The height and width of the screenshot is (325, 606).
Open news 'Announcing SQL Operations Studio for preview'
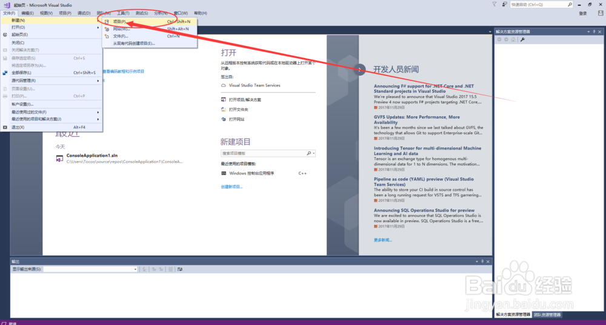424,211
